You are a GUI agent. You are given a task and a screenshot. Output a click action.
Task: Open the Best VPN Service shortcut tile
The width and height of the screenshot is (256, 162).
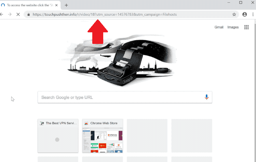point(58,136)
